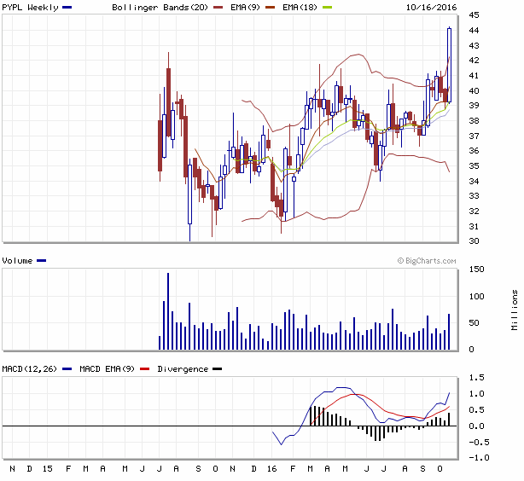Screen dimensions: 524x481
Task: Select the 38 price axis label
Action: (474, 120)
